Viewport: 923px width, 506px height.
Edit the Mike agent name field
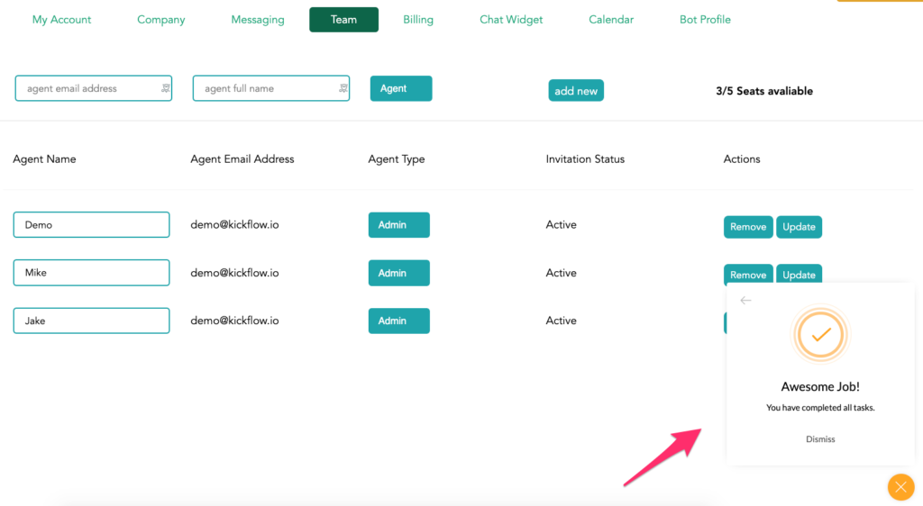coord(91,273)
